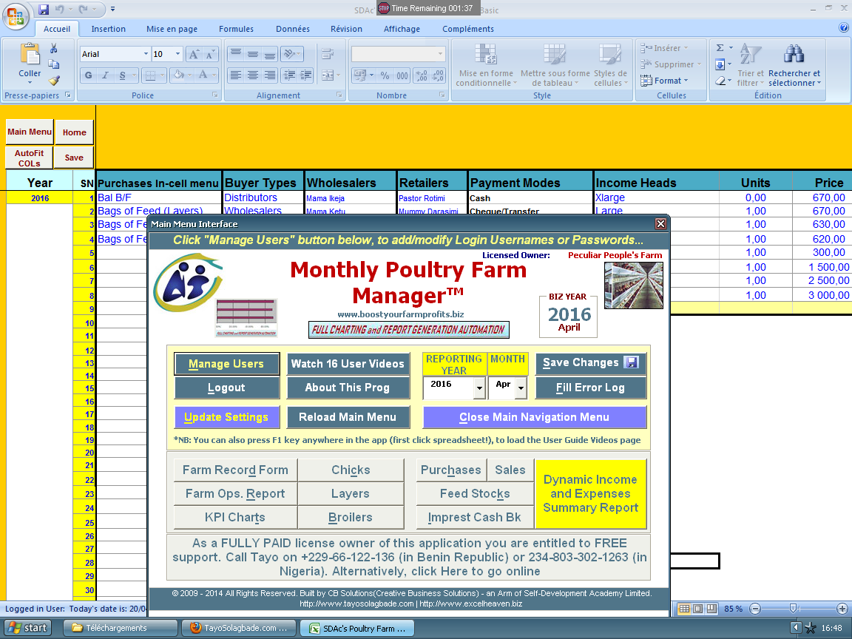This screenshot has width=852, height=639.
Task: Open the www.boostyourfarmprofits.biz link
Action: point(400,314)
